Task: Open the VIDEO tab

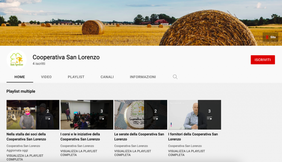Action: [46, 77]
